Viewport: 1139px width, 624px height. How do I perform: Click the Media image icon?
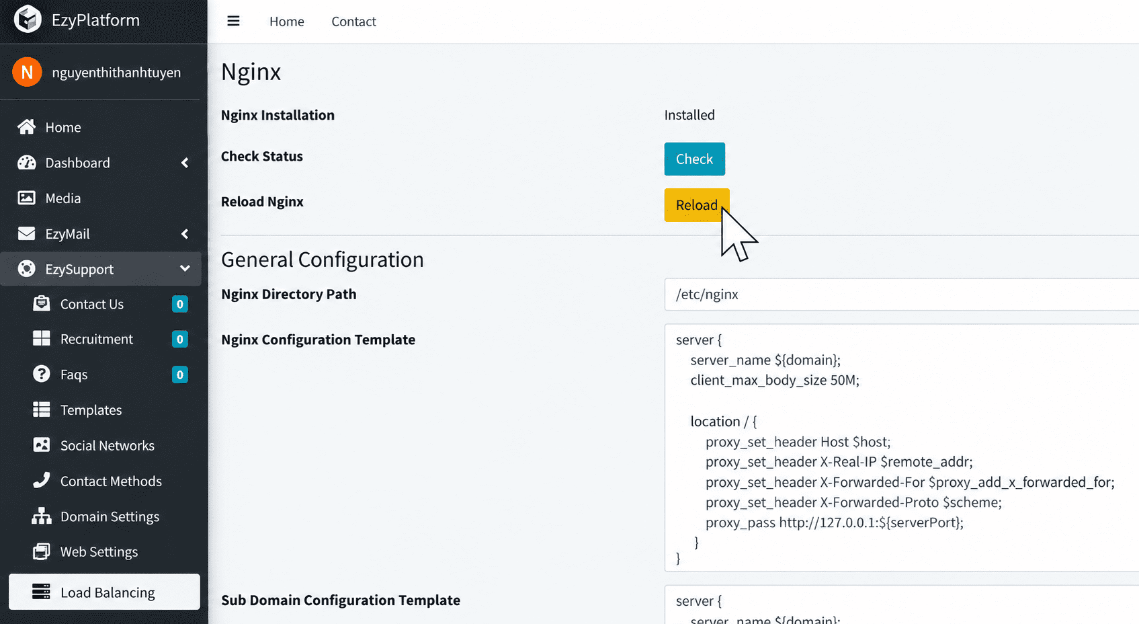tap(27, 198)
